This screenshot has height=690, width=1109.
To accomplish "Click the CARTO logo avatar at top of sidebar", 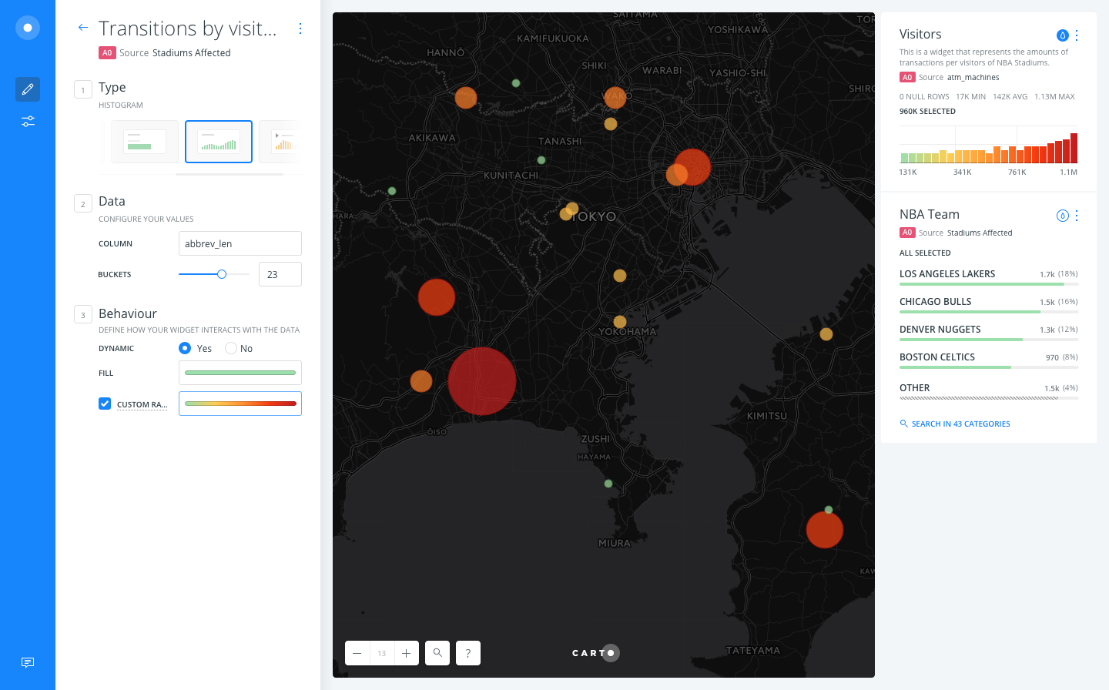I will [28, 27].
